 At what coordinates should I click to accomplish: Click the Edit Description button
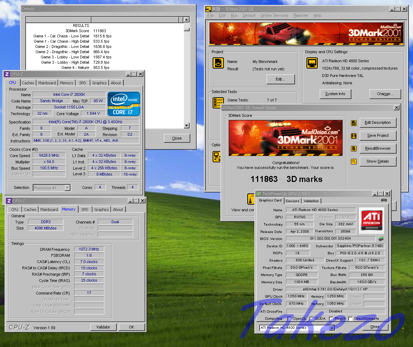point(378,122)
